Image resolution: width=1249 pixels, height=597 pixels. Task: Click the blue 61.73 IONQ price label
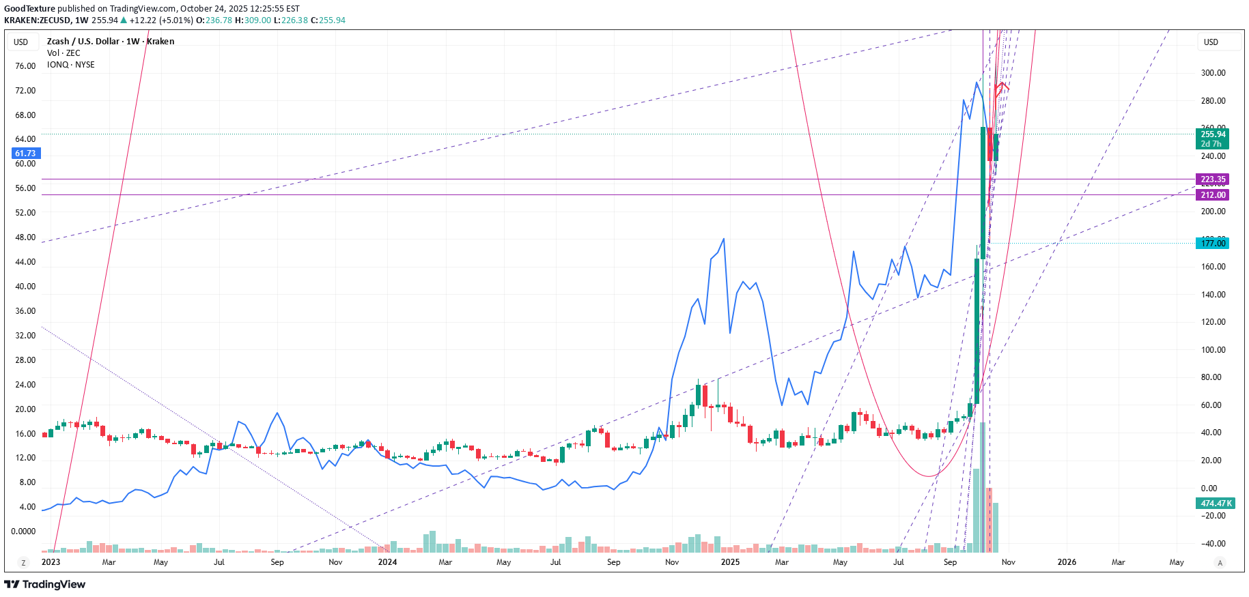tap(25, 154)
